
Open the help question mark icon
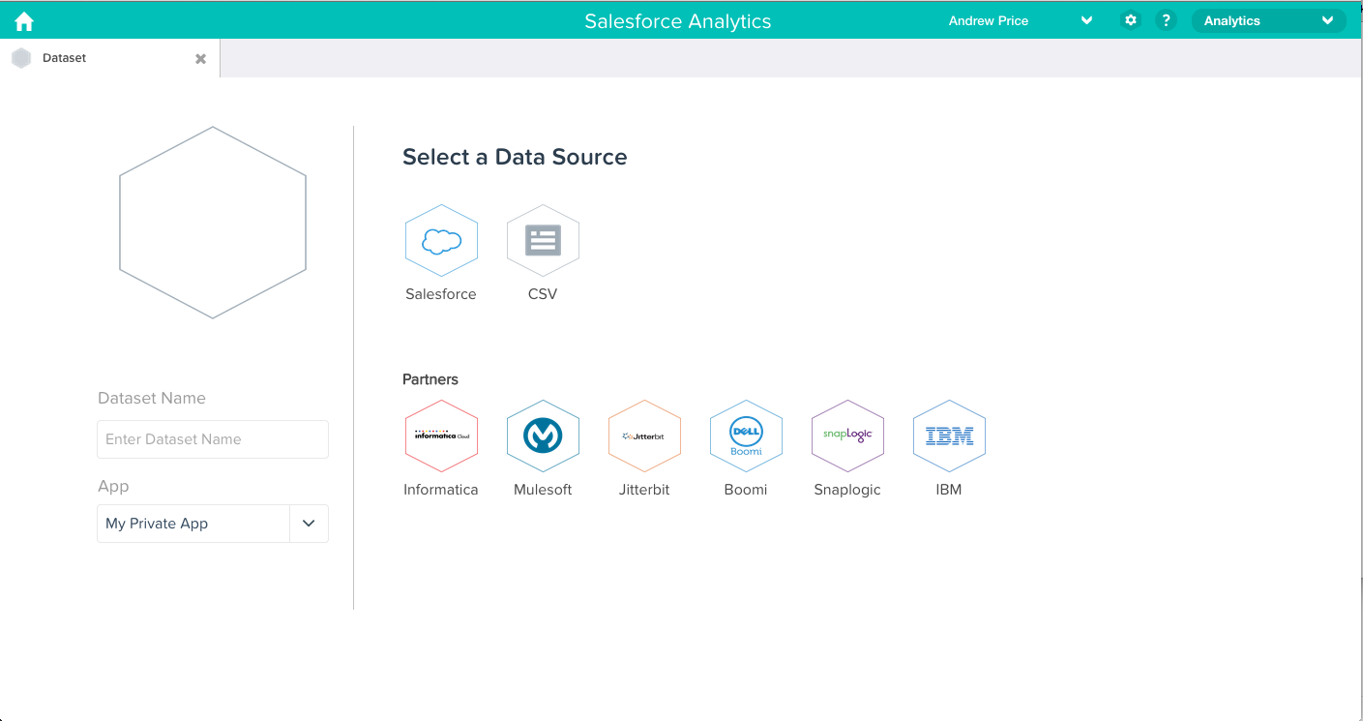[1166, 20]
